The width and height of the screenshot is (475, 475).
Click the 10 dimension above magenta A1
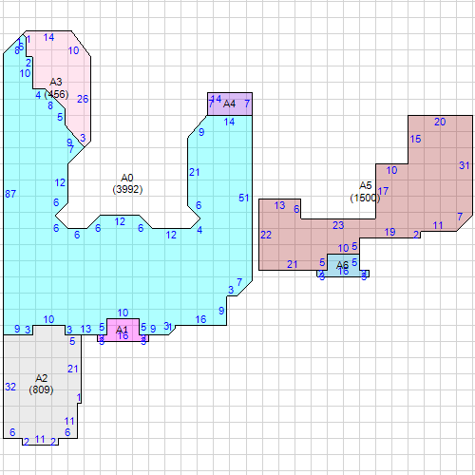[123, 313]
